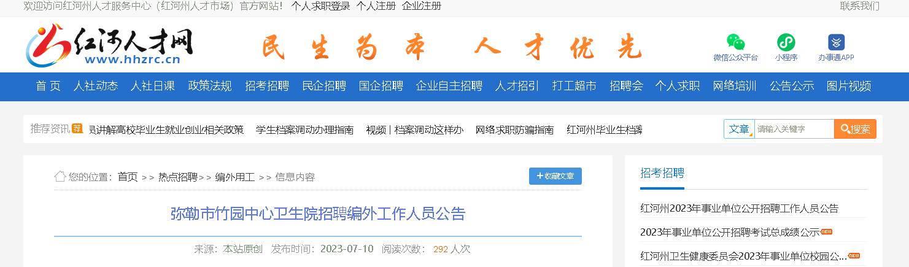909x267 pixels.
Task: Click the 收藏文章 button
Action: 555,176
